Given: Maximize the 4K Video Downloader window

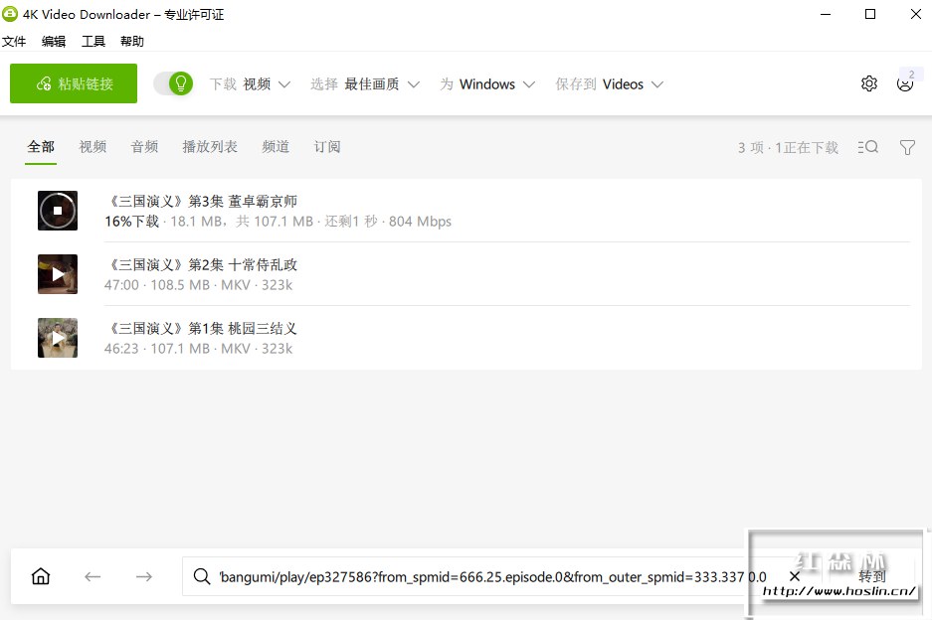Looking at the screenshot, I should point(870,14).
